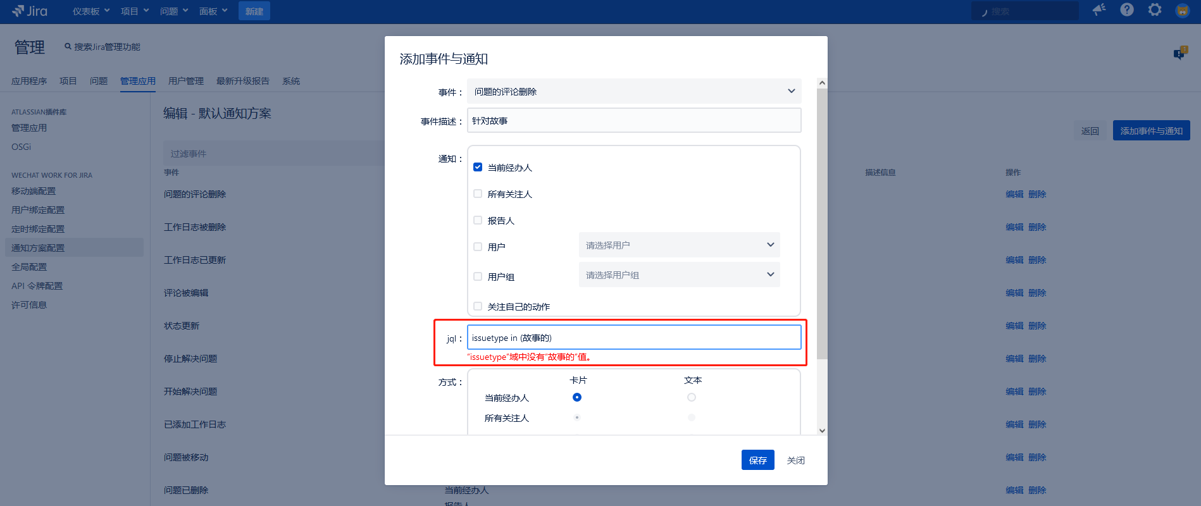Open the notifications megaphone icon

[x=1099, y=9]
